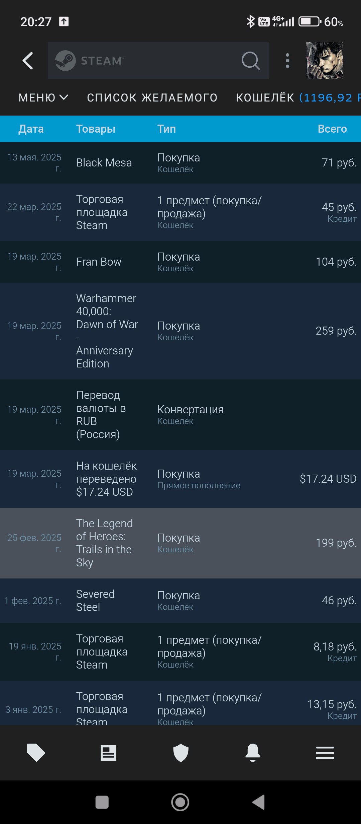Tap the back arrow icon
The width and height of the screenshot is (361, 824).
28,61
